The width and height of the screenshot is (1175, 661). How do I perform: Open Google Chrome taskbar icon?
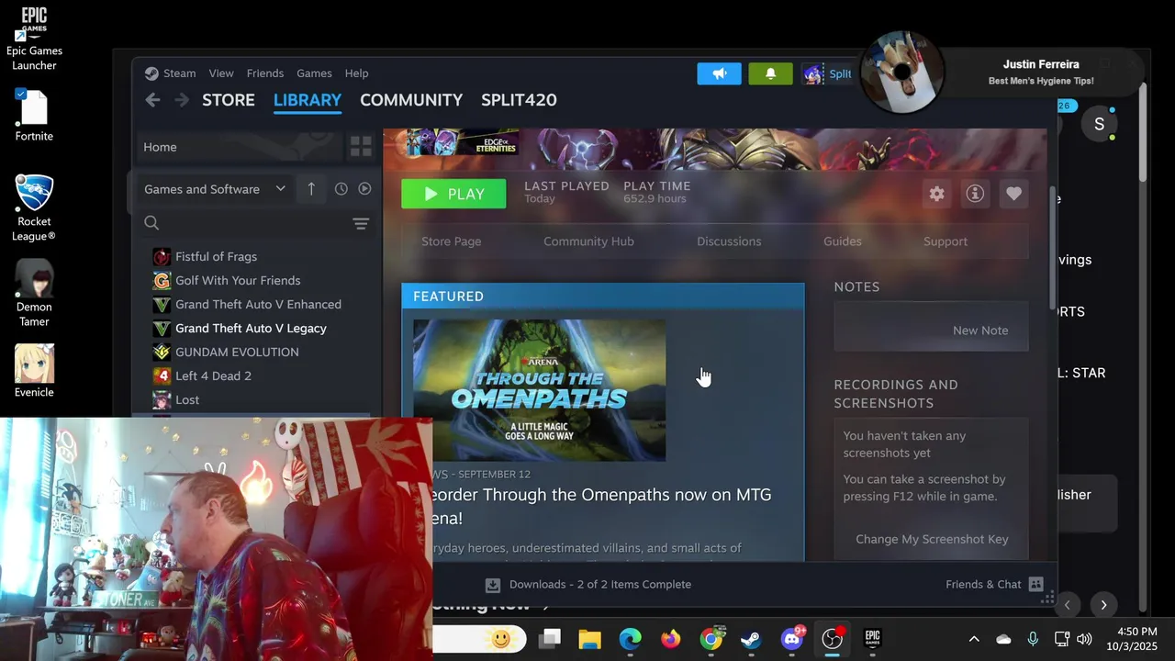coord(711,639)
